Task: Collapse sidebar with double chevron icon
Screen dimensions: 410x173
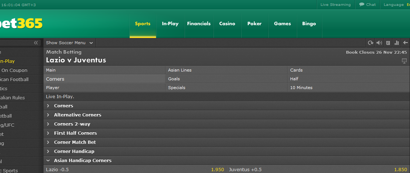Action: click(x=36, y=43)
